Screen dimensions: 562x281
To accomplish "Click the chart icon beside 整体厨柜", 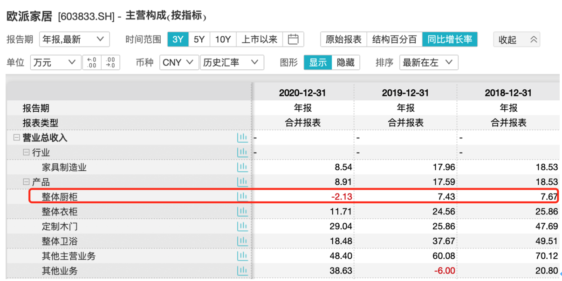I will click(242, 196).
